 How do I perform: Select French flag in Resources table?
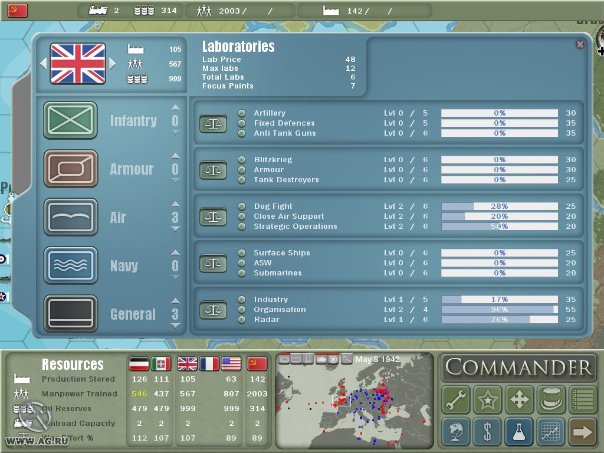(209, 363)
